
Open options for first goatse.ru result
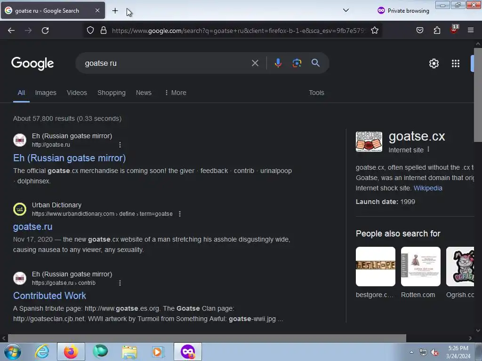pos(120,145)
